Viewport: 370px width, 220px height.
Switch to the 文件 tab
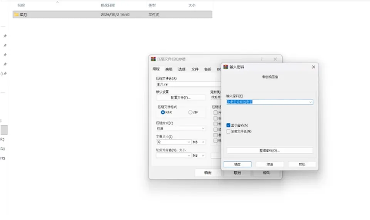pyautogui.click(x=195, y=69)
